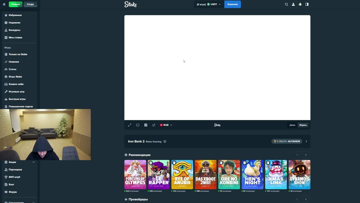Viewport: 360px width, 203px height.
Task: Add Iron Bank 2 to favourites star
Action: [x=165, y=142]
